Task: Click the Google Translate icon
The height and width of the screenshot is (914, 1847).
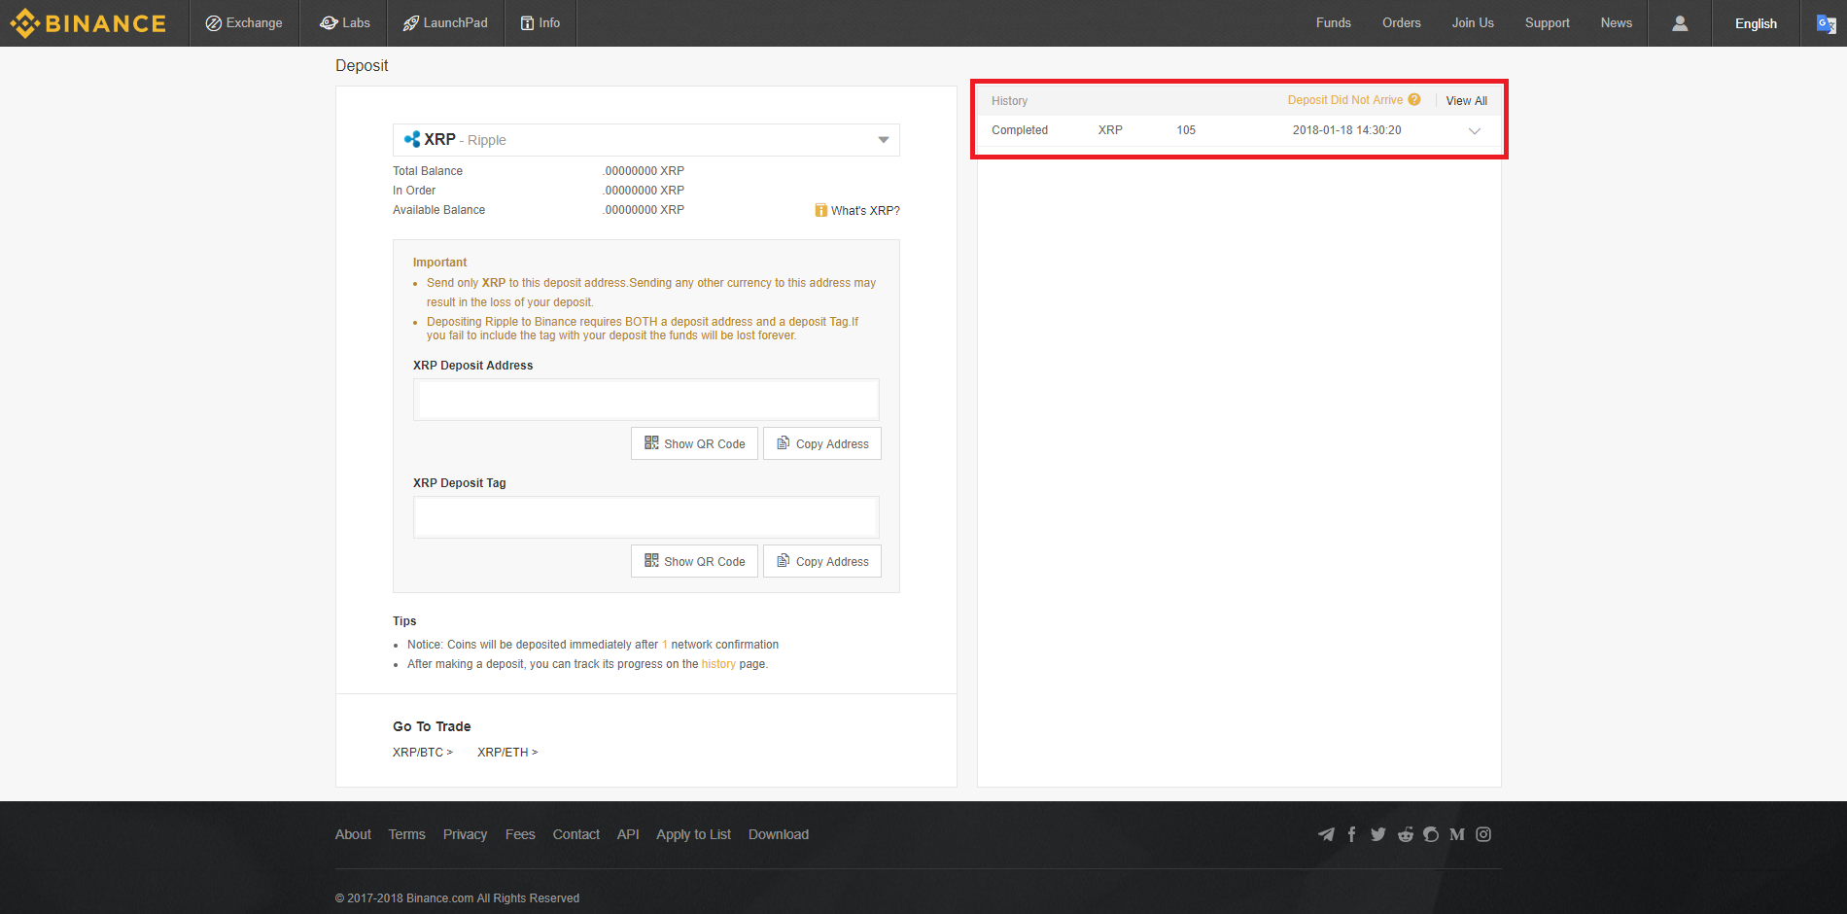Action: tap(1826, 23)
